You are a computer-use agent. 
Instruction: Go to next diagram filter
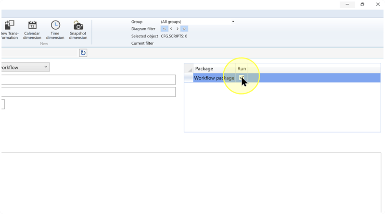177,29
